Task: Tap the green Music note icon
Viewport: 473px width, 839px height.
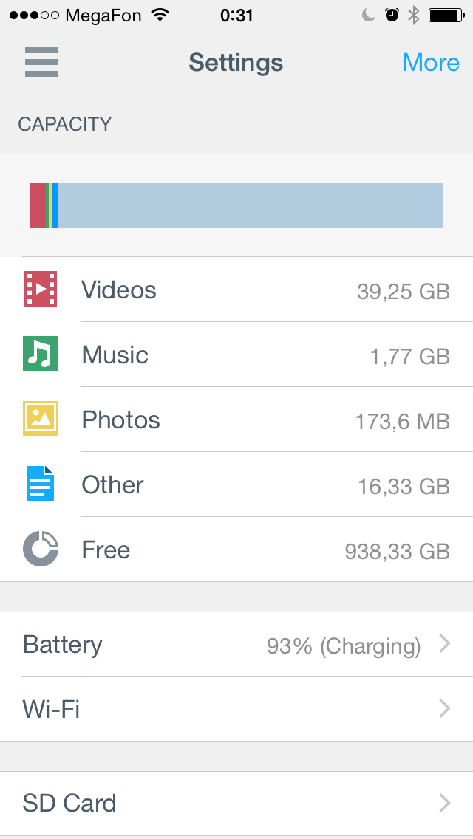Action: tap(41, 354)
